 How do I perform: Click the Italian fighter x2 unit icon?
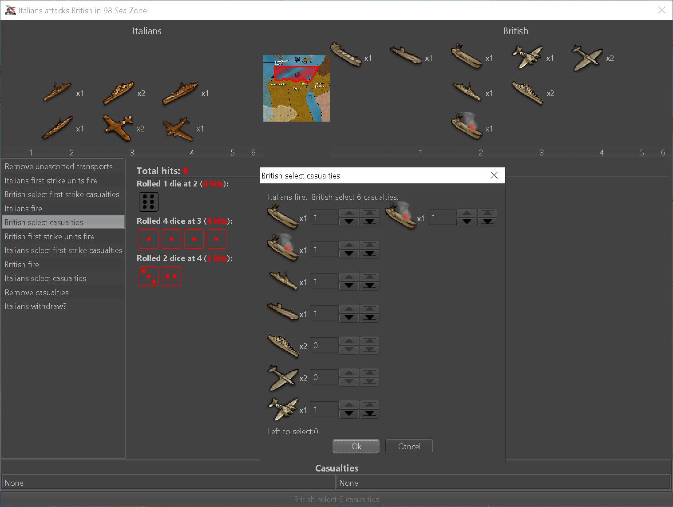pyautogui.click(x=118, y=128)
